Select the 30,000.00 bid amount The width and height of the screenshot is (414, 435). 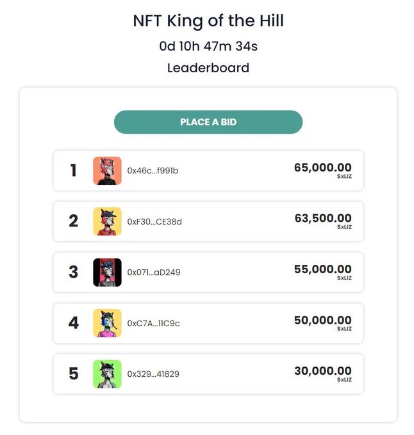point(323,371)
